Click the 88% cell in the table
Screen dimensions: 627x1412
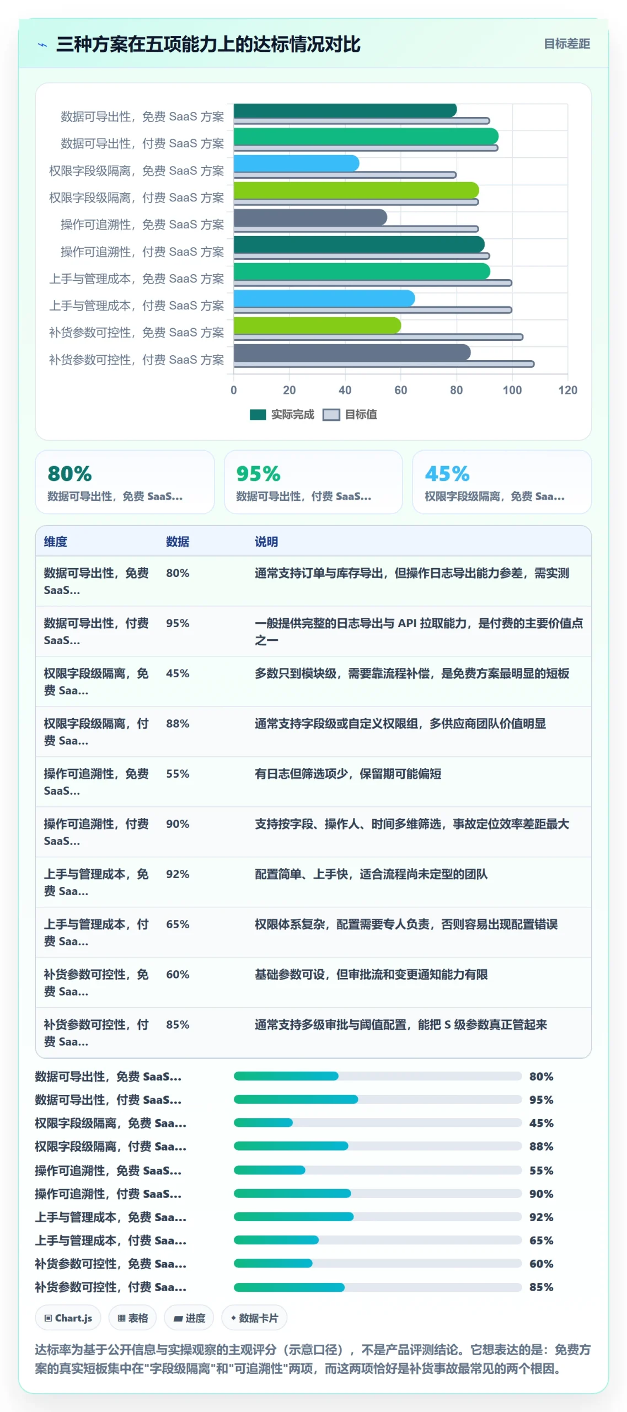coord(178,724)
